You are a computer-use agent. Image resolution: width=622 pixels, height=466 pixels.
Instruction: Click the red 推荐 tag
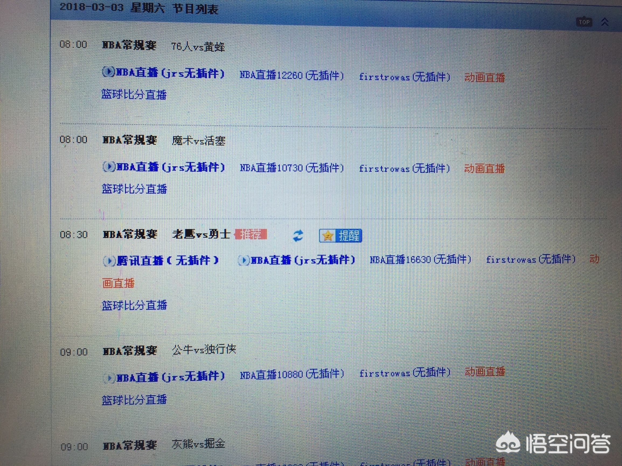[x=251, y=234]
